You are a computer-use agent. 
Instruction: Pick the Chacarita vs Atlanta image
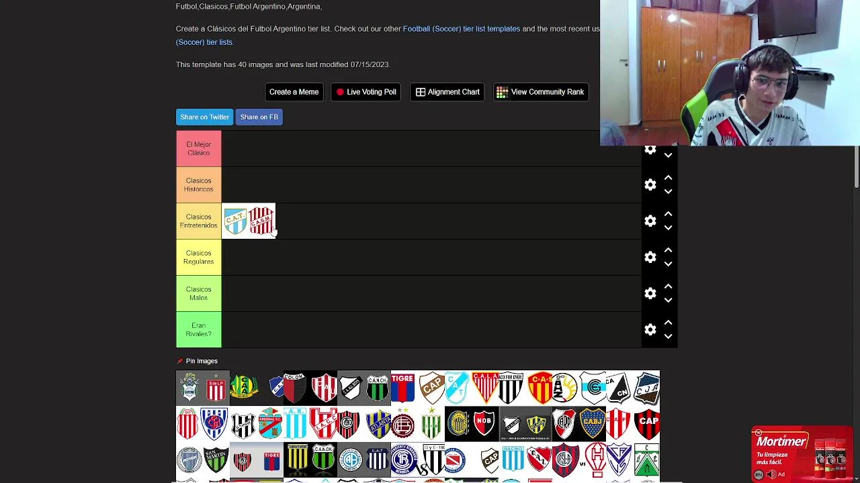364,424
